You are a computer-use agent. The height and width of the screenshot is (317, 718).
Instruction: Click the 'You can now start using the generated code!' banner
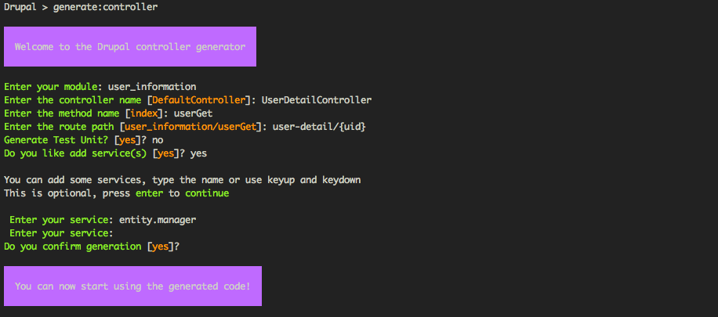(x=132, y=286)
